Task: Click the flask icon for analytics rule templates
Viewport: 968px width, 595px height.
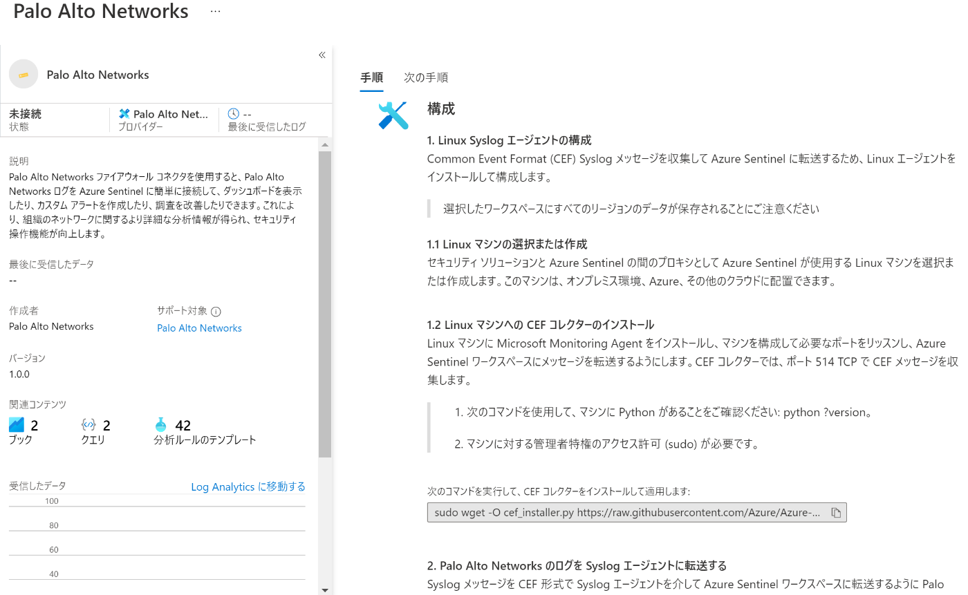Action: click(161, 424)
